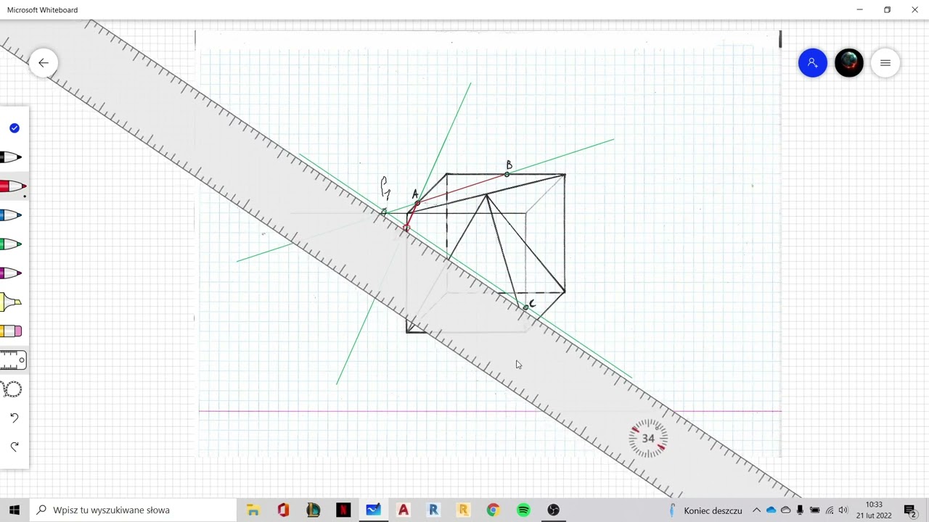This screenshot has height=522, width=929.
Task: Open the blue OneDrive tray icon
Action: click(771, 510)
